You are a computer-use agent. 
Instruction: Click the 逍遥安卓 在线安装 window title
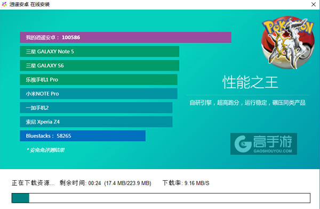coord(29,4)
